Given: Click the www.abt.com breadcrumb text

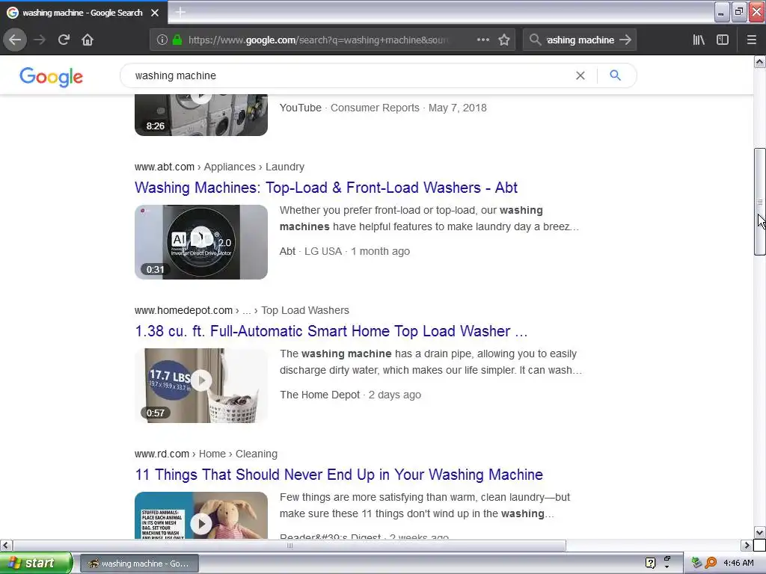Looking at the screenshot, I should pyautogui.click(x=165, y=167).
